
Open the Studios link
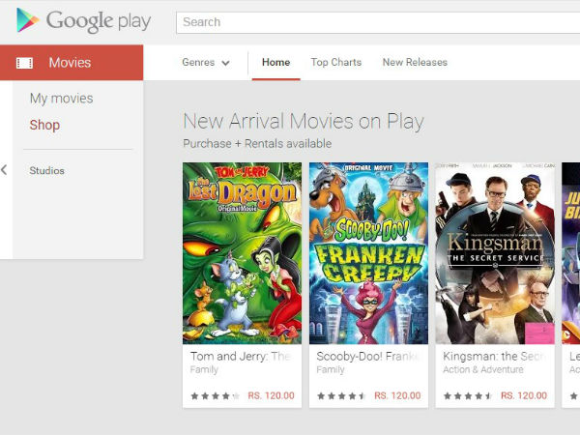[46, 171]
